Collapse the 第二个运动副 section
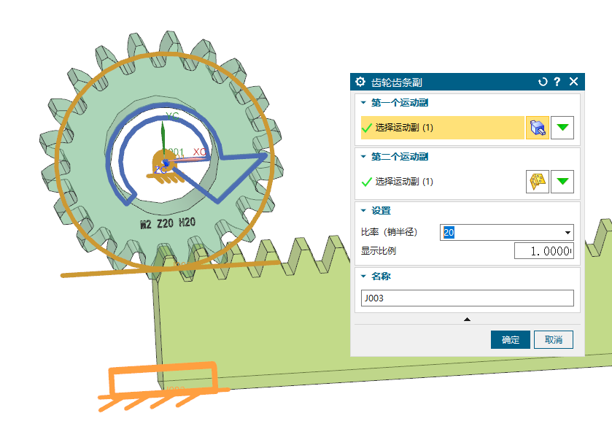This screenshot has width=612, height=440. point(363,157)
